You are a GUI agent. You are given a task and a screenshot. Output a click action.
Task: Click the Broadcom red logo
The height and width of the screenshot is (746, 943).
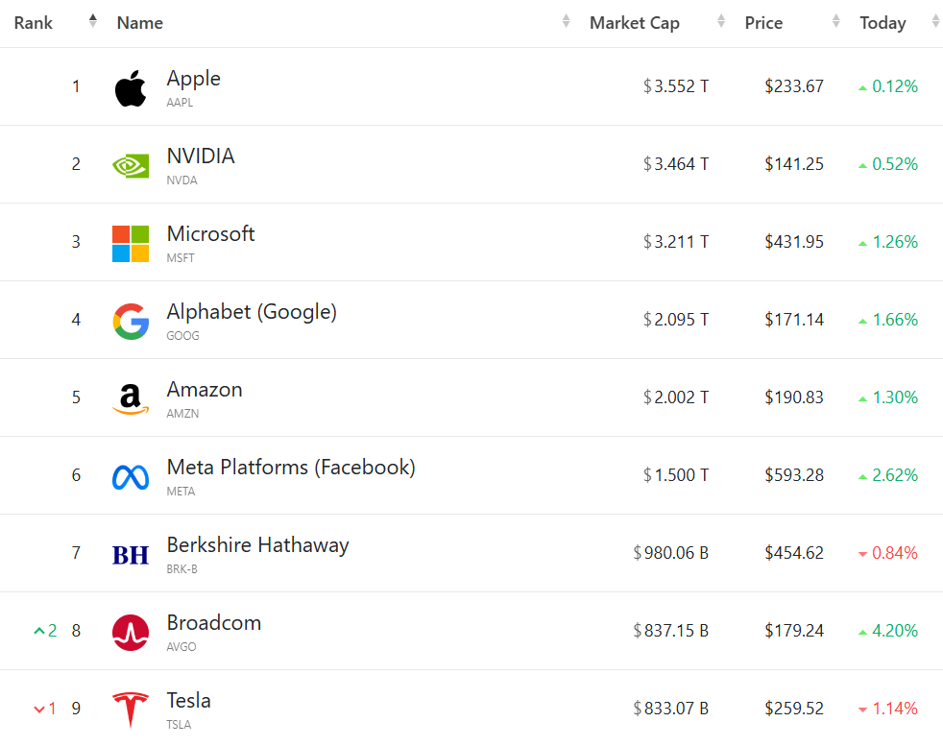point(131,633)
